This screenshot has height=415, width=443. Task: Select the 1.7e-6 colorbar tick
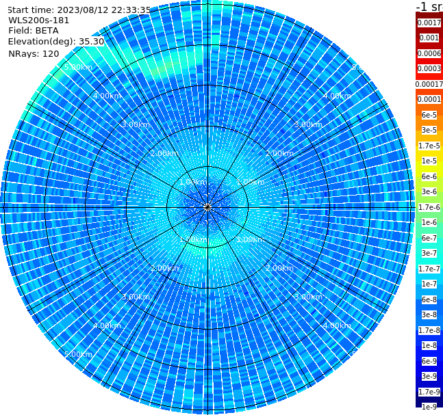(x=429, y=207)
